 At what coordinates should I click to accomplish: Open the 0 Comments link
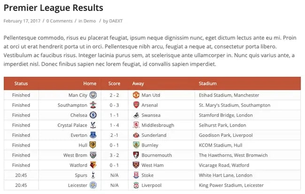pyautogui.click(x=59, y=21)
